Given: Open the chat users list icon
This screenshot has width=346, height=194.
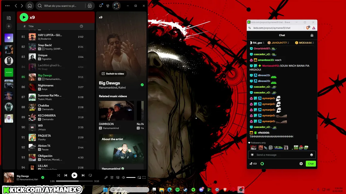Looking at the screenshot, I should (x=312, y=35).
